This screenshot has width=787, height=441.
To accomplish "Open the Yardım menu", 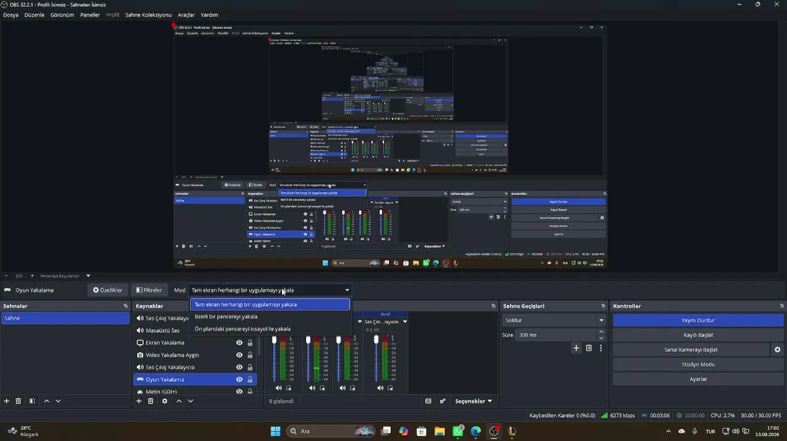I will pos(209,15).
